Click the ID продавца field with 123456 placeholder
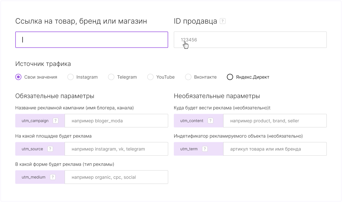342x202 pixels. (x=250, y=40)
